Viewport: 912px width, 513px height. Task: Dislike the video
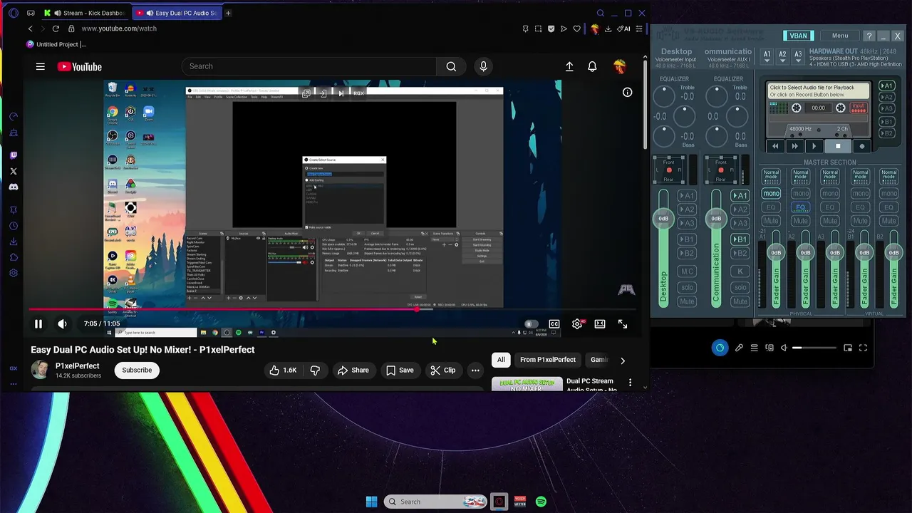pyautogui.click(x=315, y=370)
